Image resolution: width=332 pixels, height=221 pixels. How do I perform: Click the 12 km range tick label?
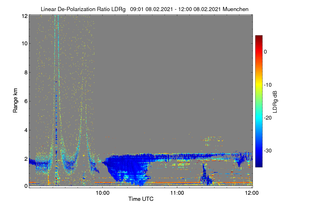point(24,16)
